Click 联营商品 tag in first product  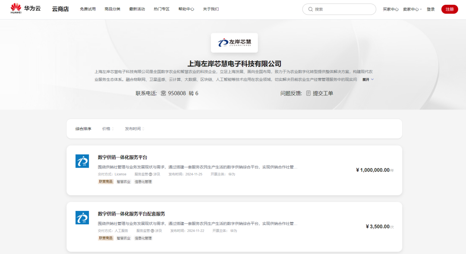pos(106,182)
